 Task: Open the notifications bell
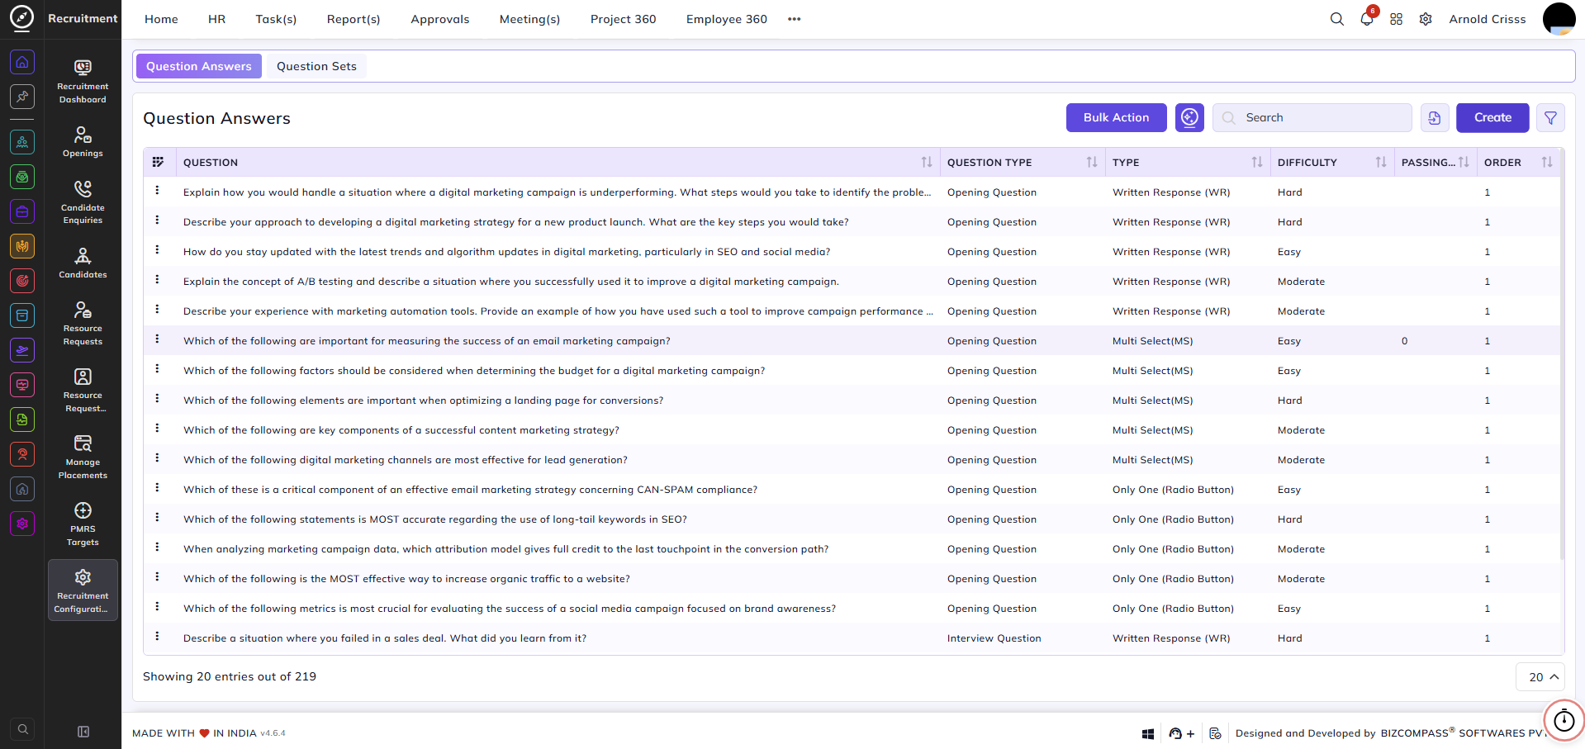1366,19
